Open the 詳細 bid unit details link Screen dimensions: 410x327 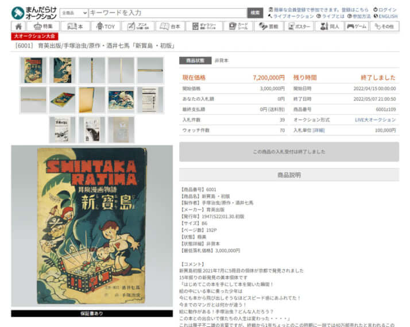(x=319, y=130)
